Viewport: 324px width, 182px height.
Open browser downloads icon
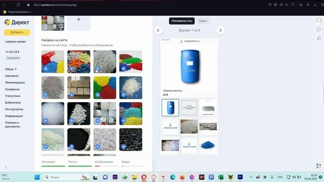tap(315, 5)
